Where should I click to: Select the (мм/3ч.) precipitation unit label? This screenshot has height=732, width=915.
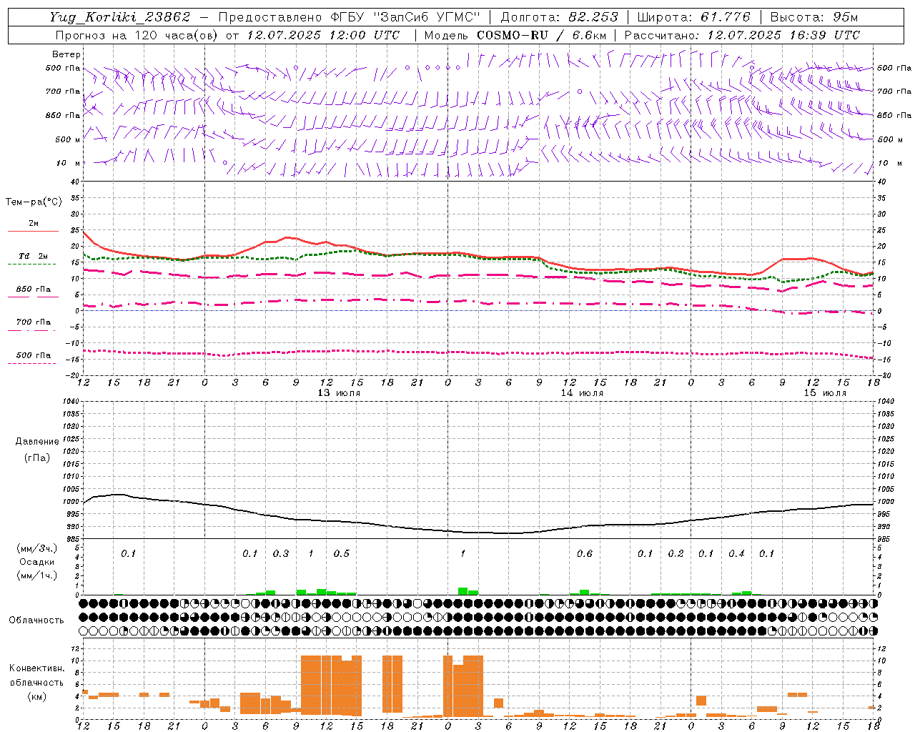(x=36, y=548)
